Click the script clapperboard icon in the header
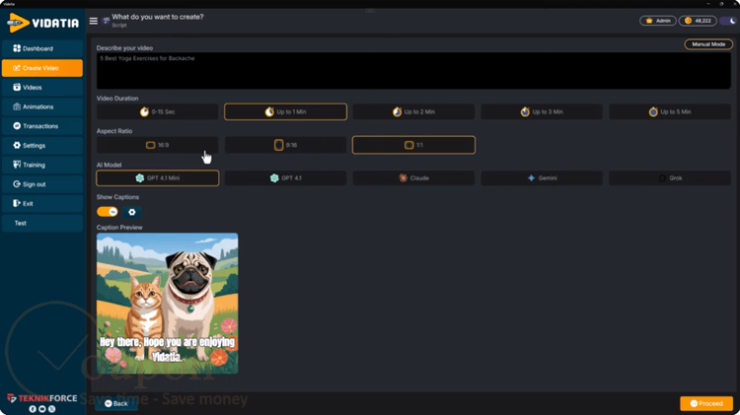This screenshot has width=740, height=415. tap(107, 21)
